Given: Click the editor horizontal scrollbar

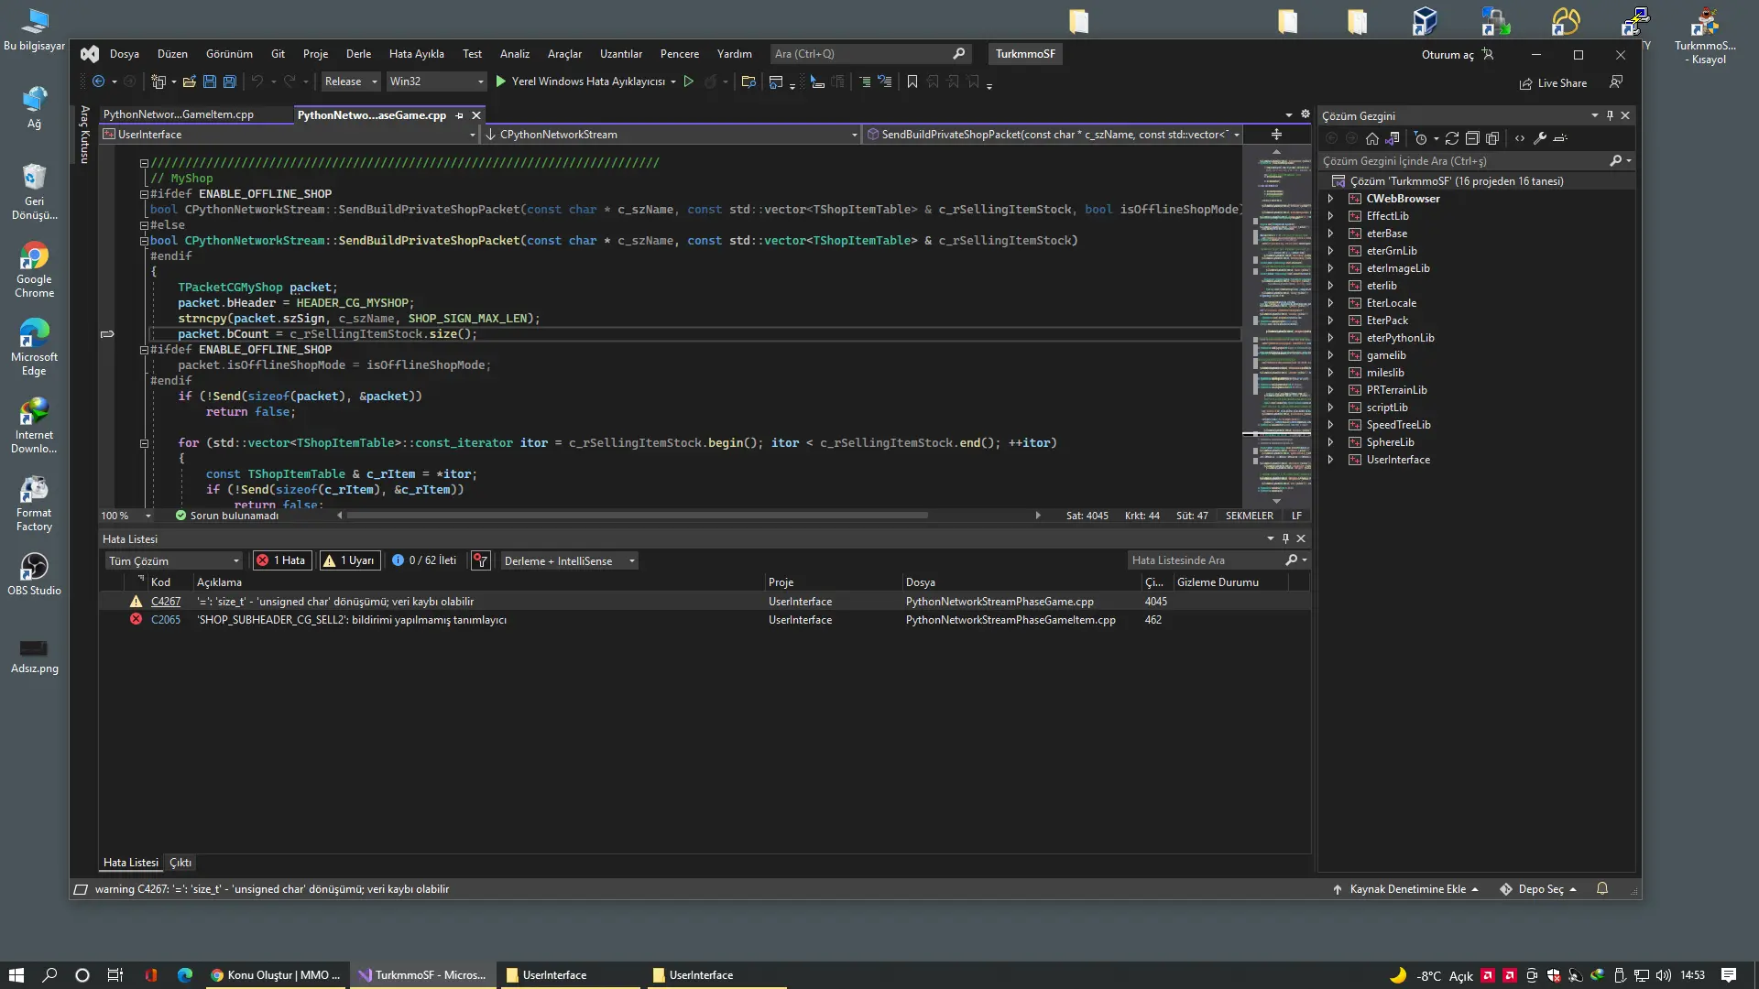Looking at the screenshot, I should click(x=637, y=516).
